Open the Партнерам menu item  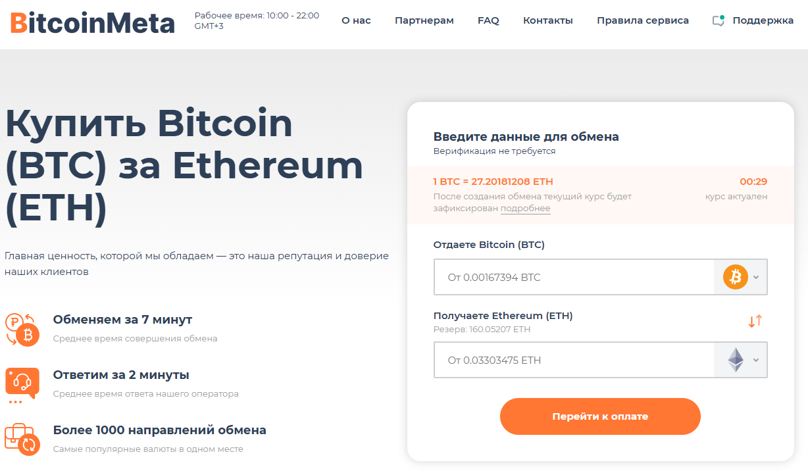coord(424,20)
